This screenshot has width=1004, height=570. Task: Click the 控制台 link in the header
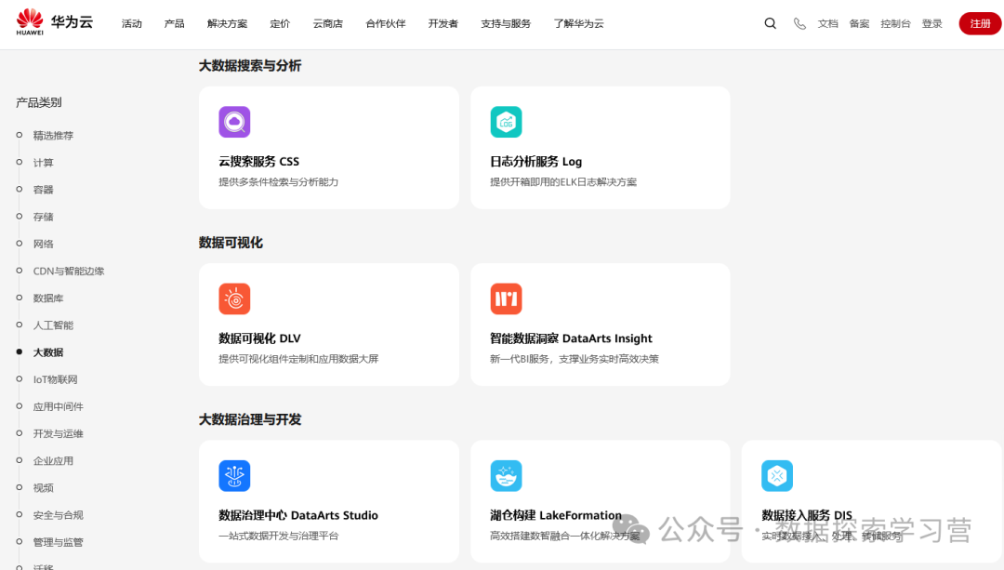[x=895, y=24]
